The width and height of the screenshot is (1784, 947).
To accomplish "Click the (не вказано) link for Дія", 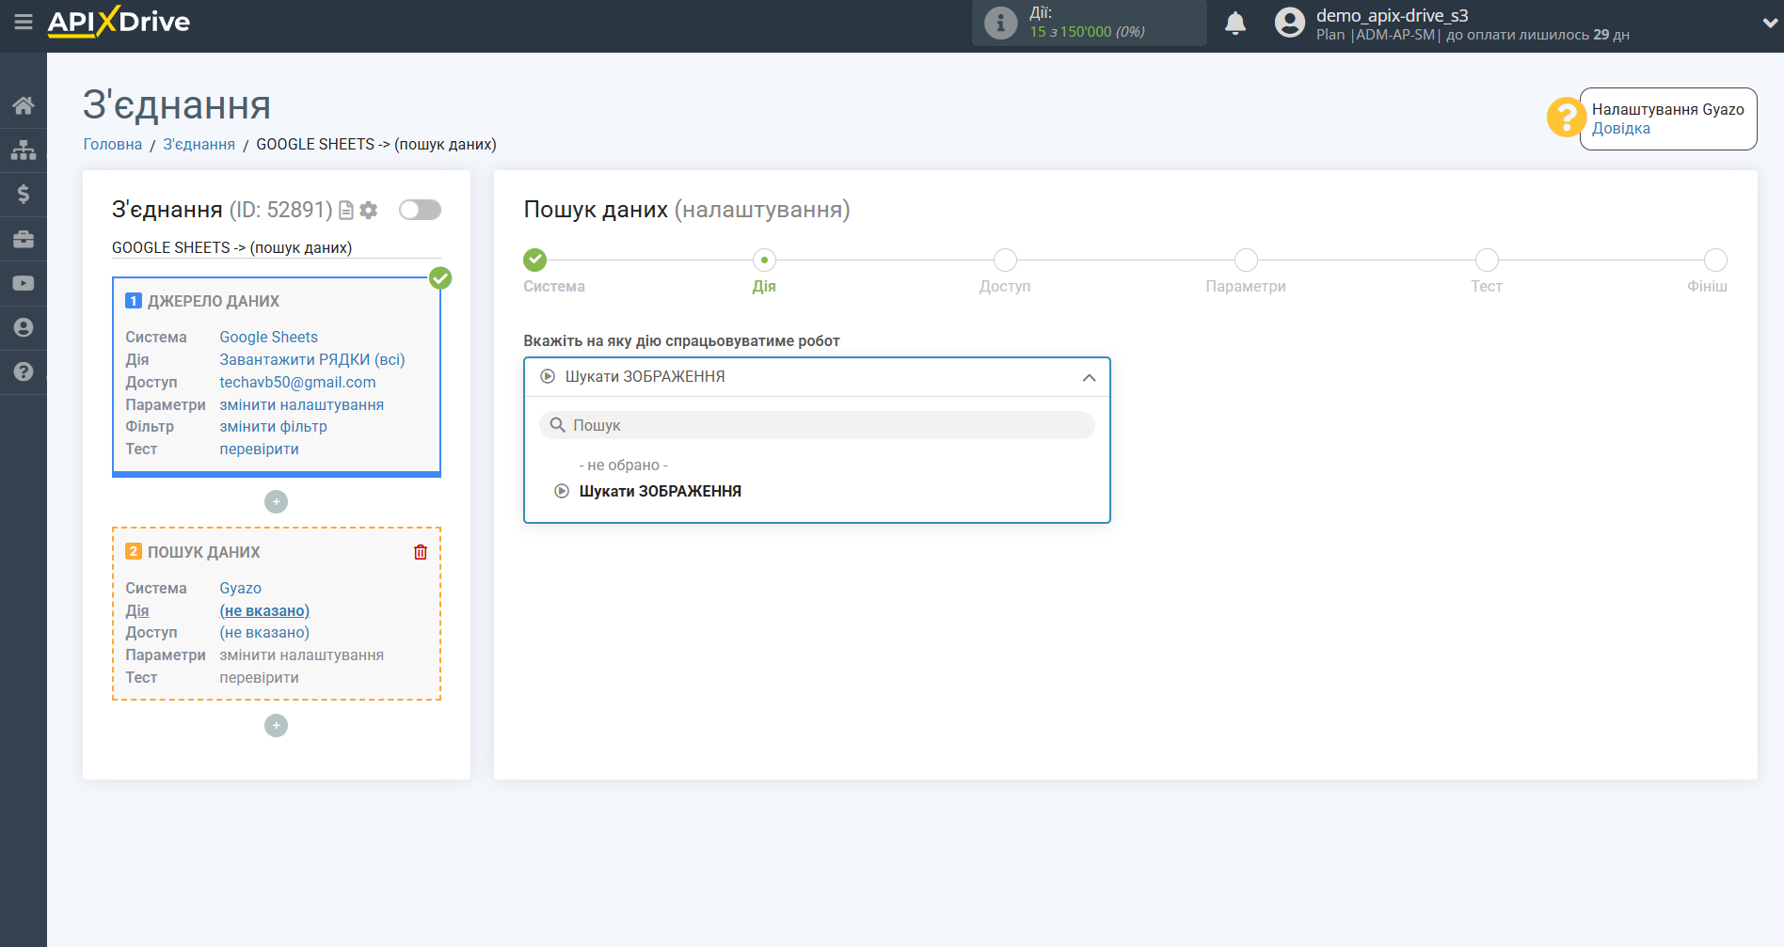I will click(264, 610).
